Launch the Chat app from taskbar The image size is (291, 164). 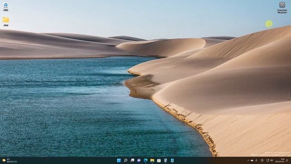(139, 160)
